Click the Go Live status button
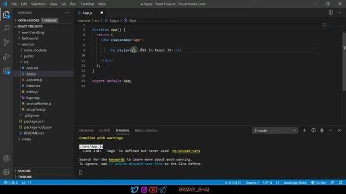The image size is (346, 194). (318, 183)
